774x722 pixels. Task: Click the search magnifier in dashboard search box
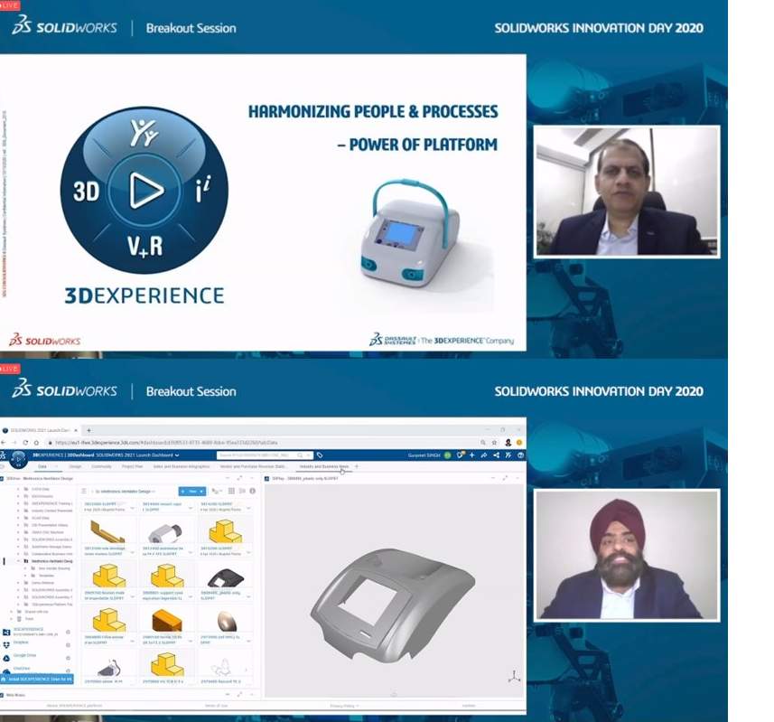point(300,455)
